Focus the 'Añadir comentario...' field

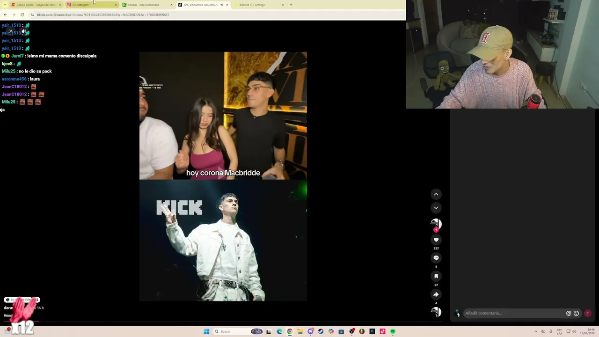(x=514, y=313)
